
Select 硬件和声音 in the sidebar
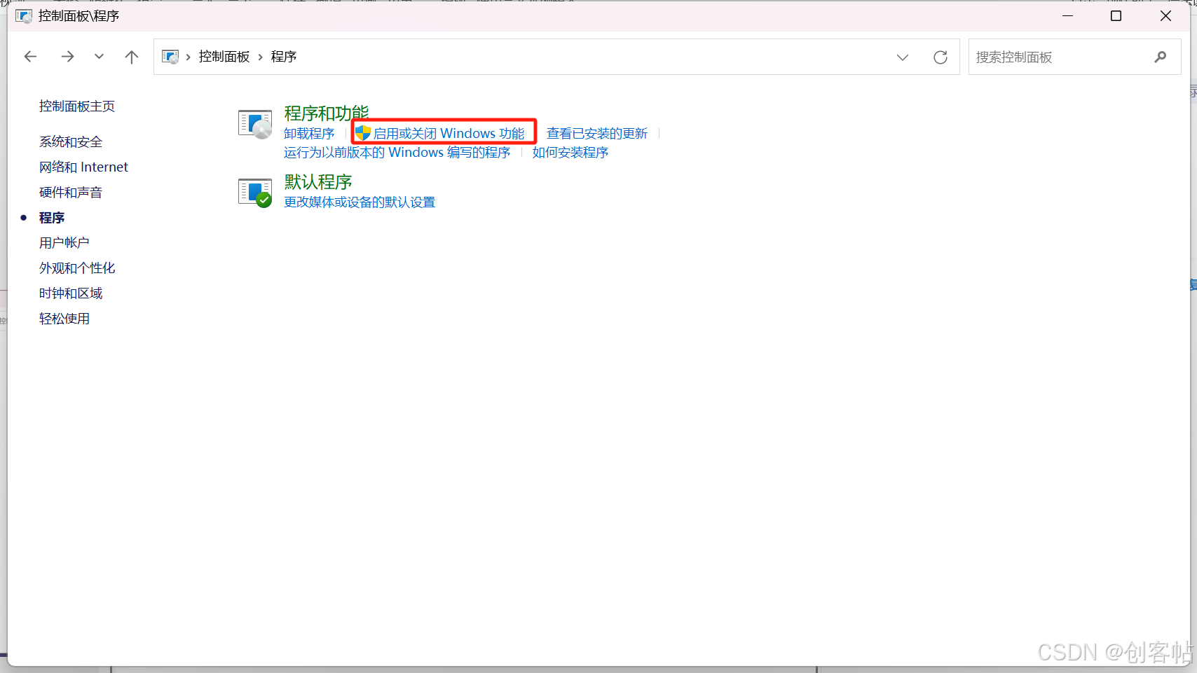pos(71,193)
